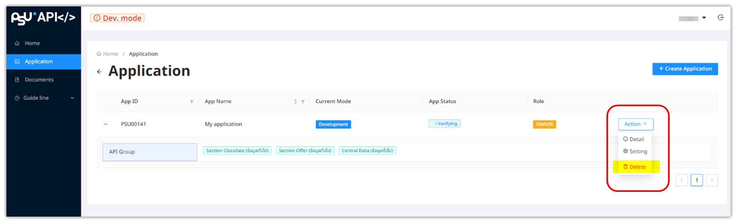Select Detail from the Action menu
This screenshot has width=737, height=223.
[634, 139]
